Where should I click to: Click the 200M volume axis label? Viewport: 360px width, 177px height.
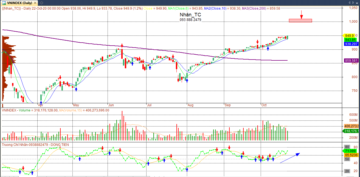(353, 138)
